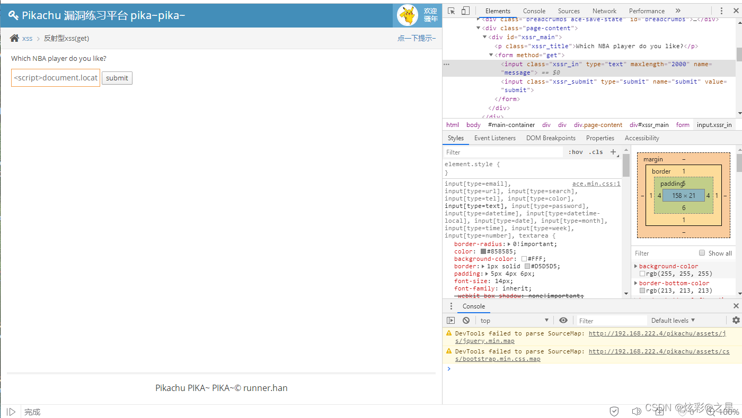Image resolution: width=742 pixels, height=418 pixels.
Task: Click the #D5D5D5 border color swatch
Action: tap(527, 266)
